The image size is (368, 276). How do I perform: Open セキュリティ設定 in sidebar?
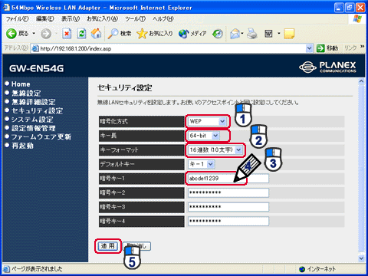tap(38, 110)
